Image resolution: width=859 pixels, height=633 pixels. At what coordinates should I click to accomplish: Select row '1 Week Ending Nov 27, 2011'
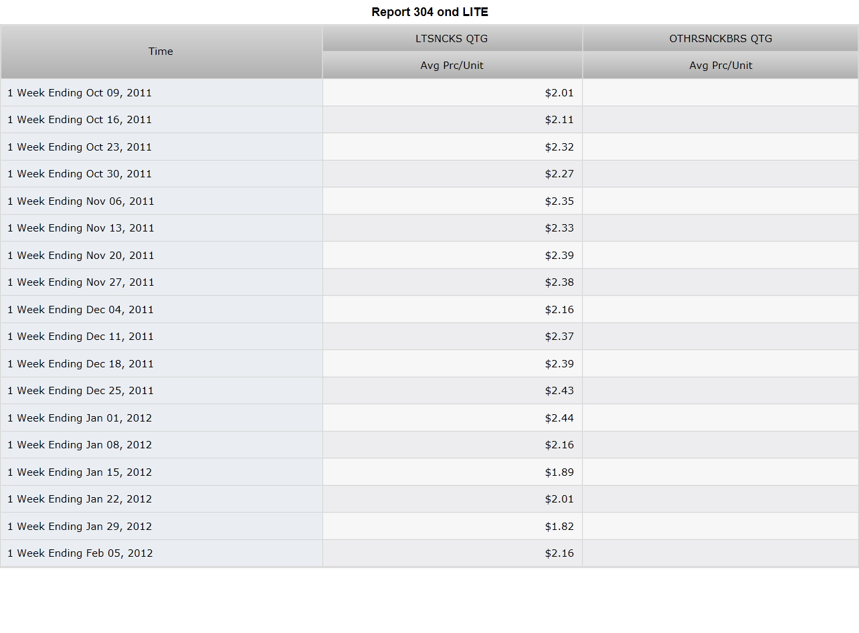pos(429,282)
